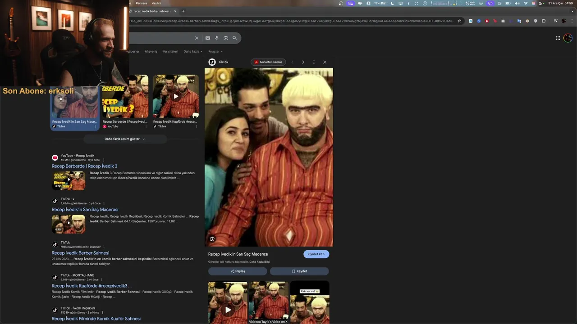Image resolution: width=577 pixels, height=324 pixels.
Task: Click Kaydet save button
Action: click(x=299, y=271)
